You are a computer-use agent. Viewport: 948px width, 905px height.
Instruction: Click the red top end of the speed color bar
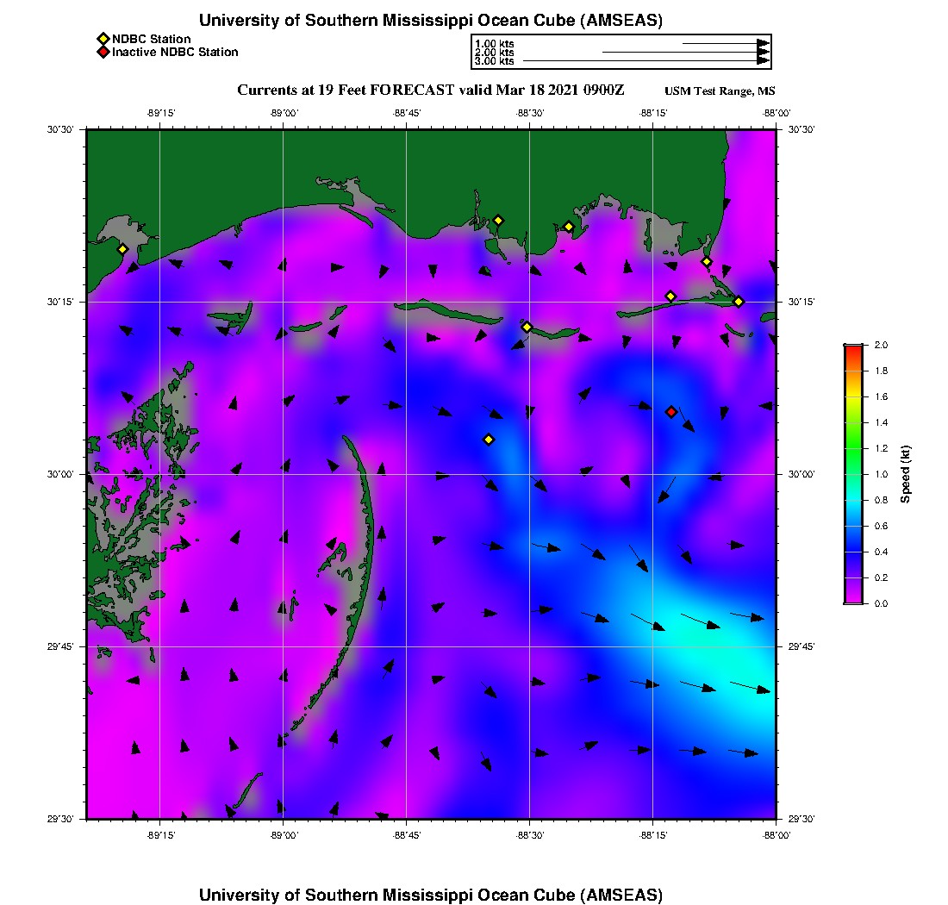point(853,347)
